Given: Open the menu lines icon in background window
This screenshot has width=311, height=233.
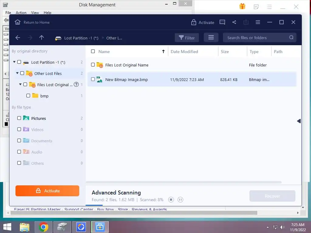Looking at the screenshot, I should click(x=269, y=7).
